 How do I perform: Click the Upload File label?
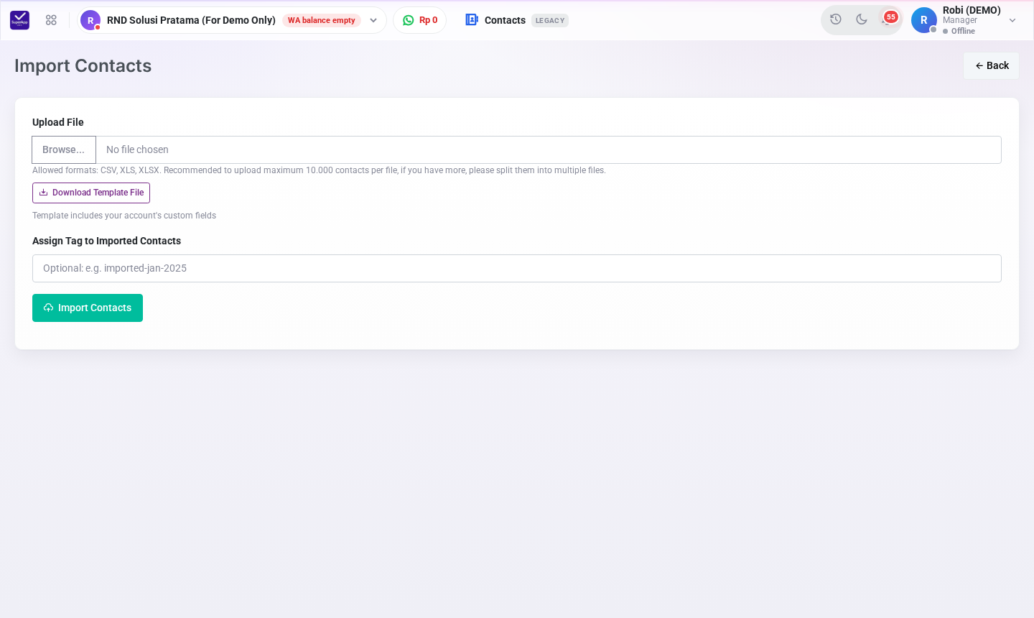[x=58, y=122]
